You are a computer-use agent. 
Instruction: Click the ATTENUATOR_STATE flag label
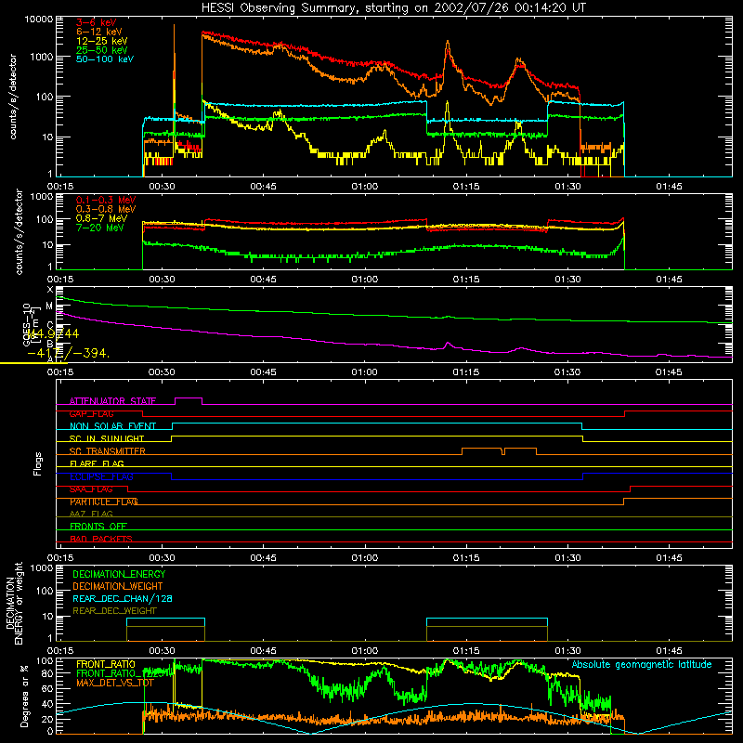coord(112,401)
